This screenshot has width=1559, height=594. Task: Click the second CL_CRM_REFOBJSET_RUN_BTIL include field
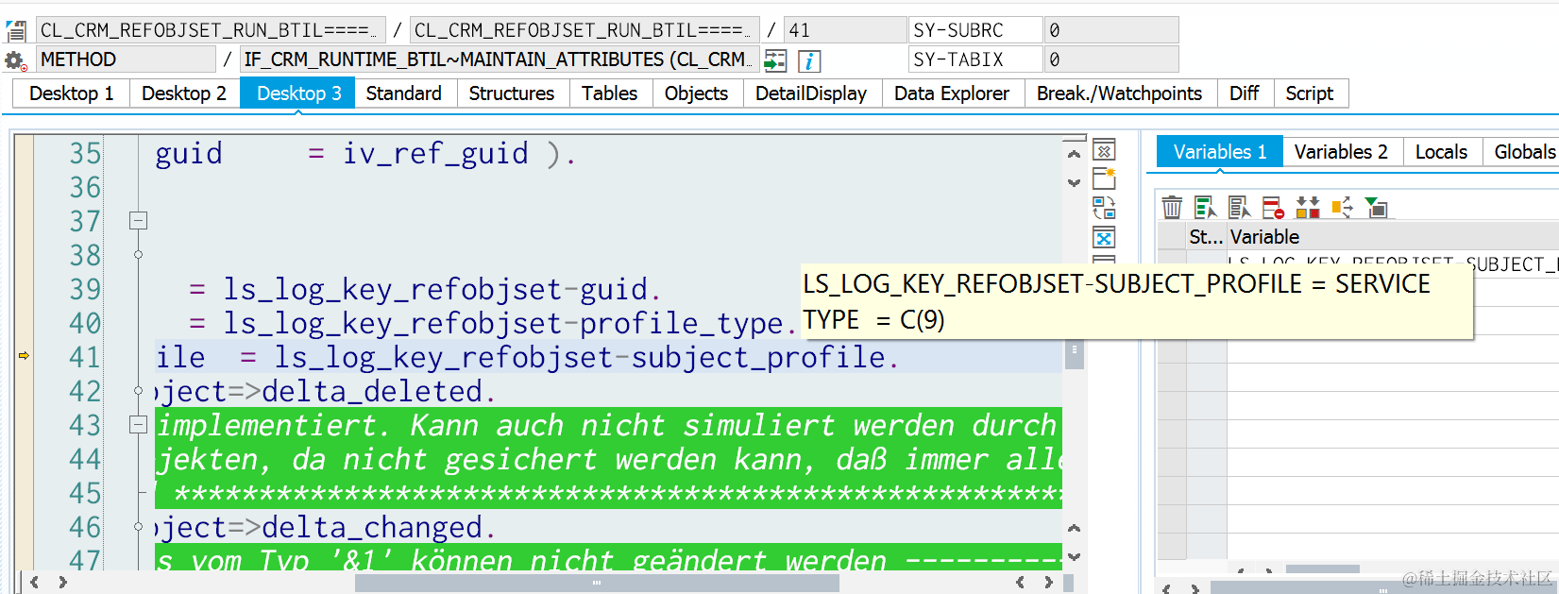[x=585, y=30]
